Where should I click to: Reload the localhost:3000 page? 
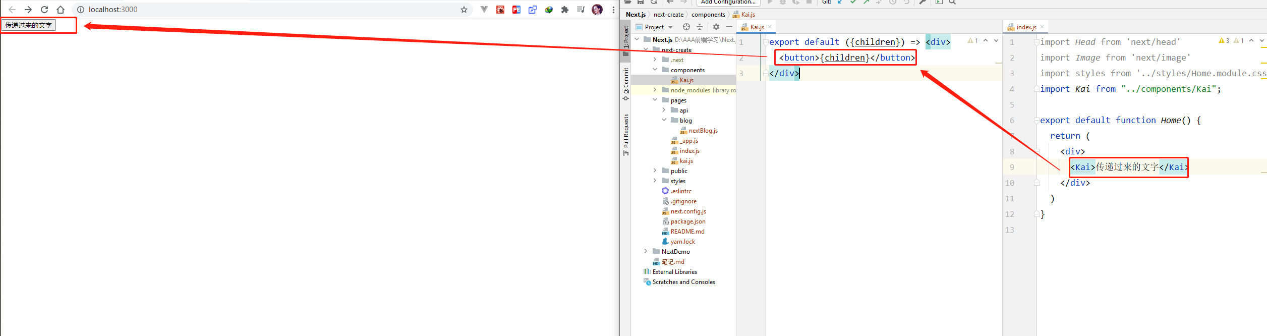pyautogui.click(x=44, y=10)
